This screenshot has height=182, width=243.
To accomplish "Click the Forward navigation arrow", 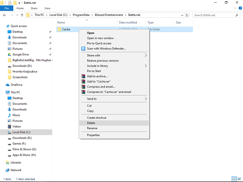I will click(11, 15).
